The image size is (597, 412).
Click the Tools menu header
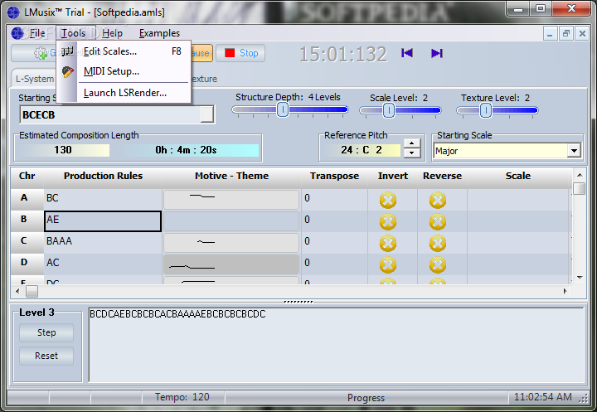74,33
